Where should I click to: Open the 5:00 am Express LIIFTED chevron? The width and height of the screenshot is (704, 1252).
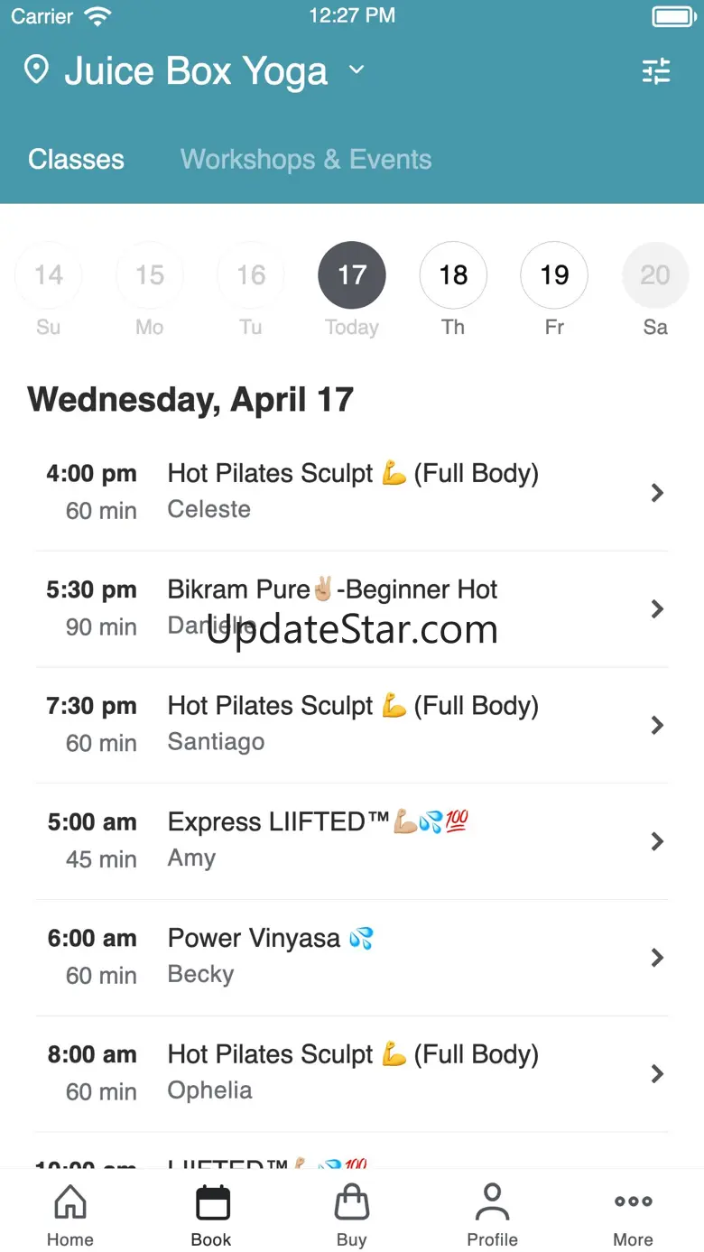pyautogui.click(x=657, y=841)
